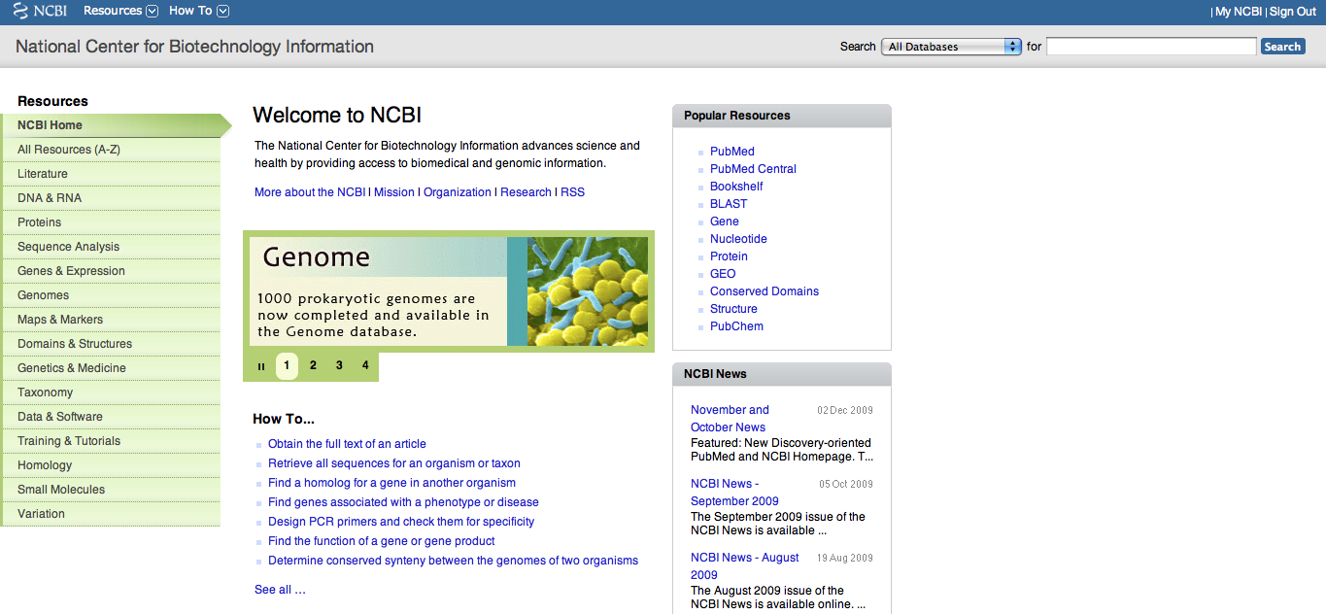This screenshot has height=614, width=1326.
Task: Open the Organization link
Action: [x=458, y=192]
